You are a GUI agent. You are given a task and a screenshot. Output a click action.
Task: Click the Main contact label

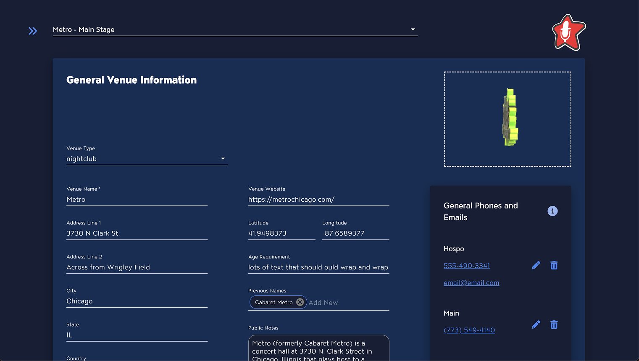point(451,313)
